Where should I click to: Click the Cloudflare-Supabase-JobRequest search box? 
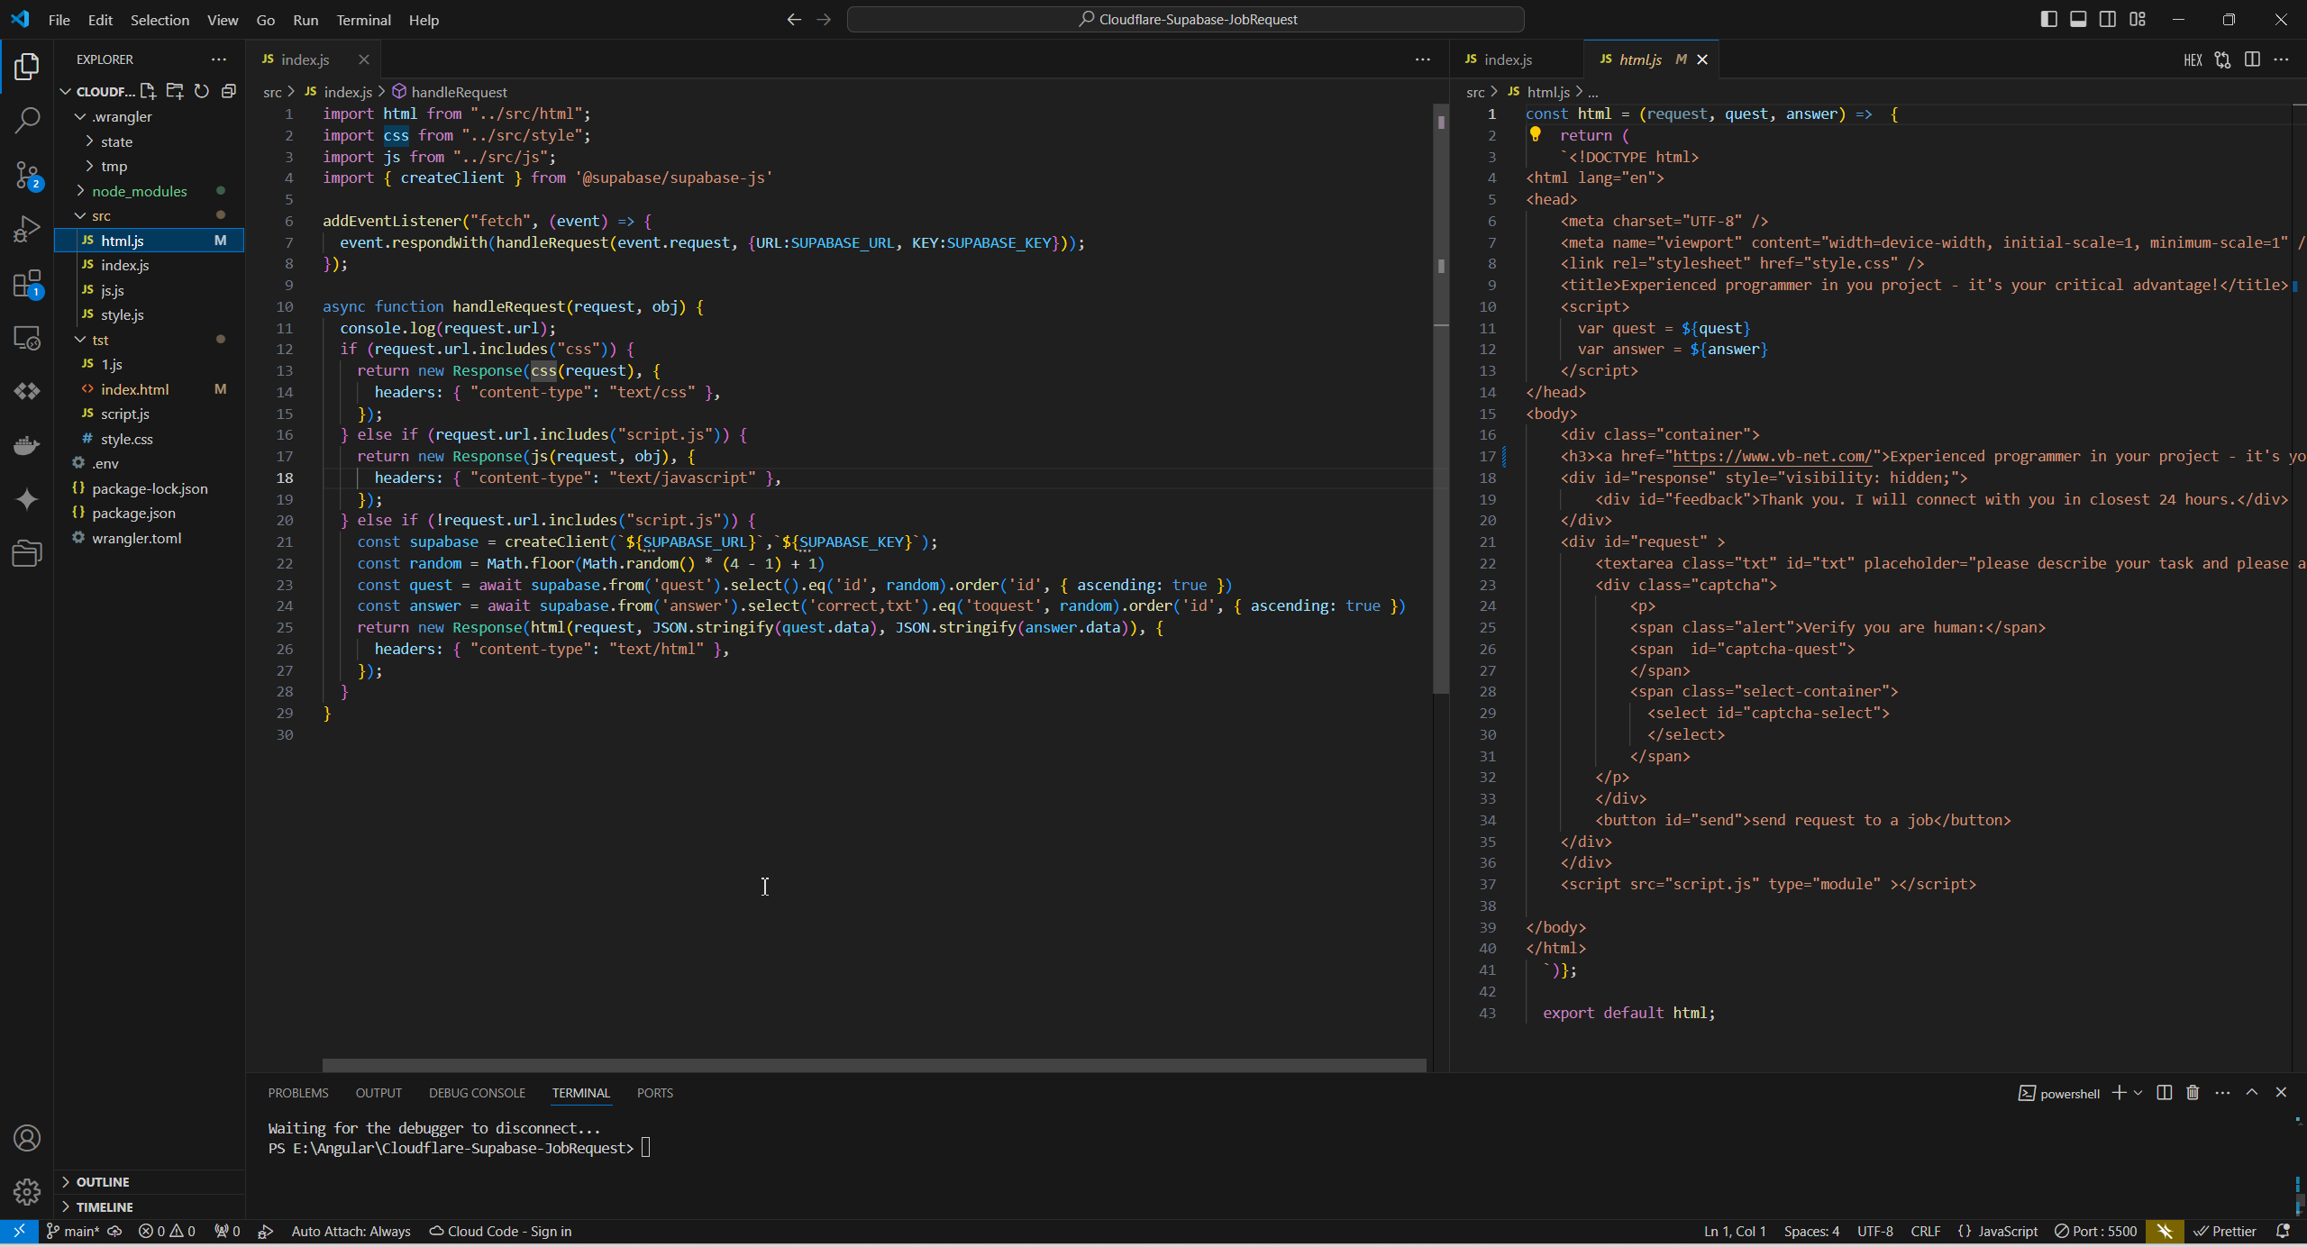click(x=1185, y=19)
